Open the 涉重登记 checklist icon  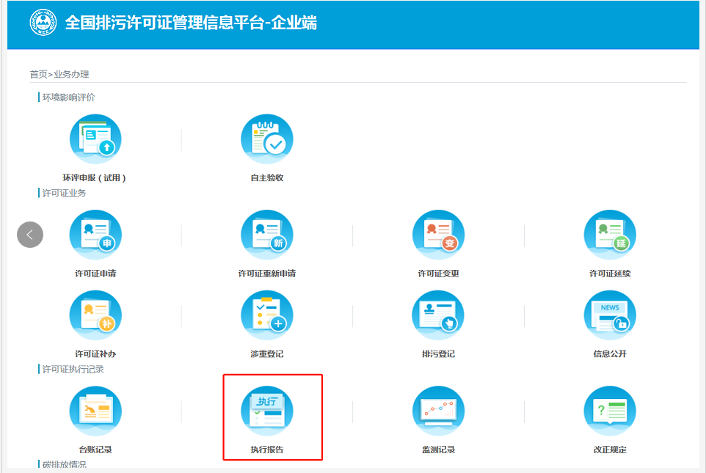pyautogui.click(x=267, y=315)
